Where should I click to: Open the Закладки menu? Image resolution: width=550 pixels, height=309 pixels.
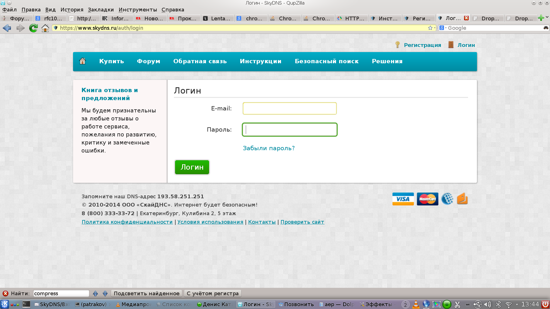click(101, 9)
